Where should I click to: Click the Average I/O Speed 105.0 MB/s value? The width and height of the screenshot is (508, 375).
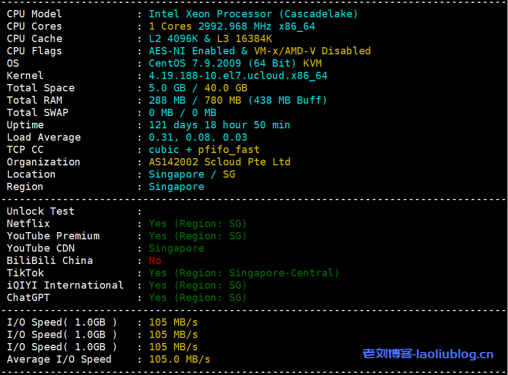179,359
